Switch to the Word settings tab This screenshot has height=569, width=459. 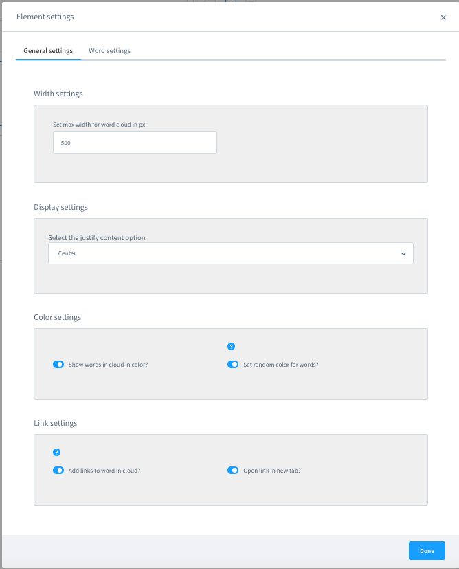109,51
